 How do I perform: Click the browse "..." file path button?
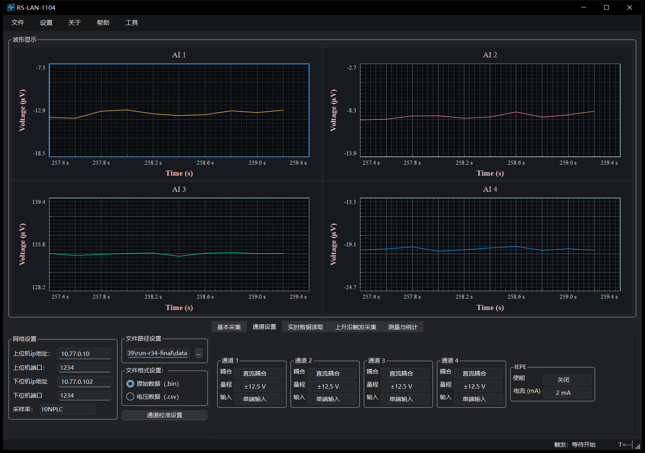click(198, 353)
